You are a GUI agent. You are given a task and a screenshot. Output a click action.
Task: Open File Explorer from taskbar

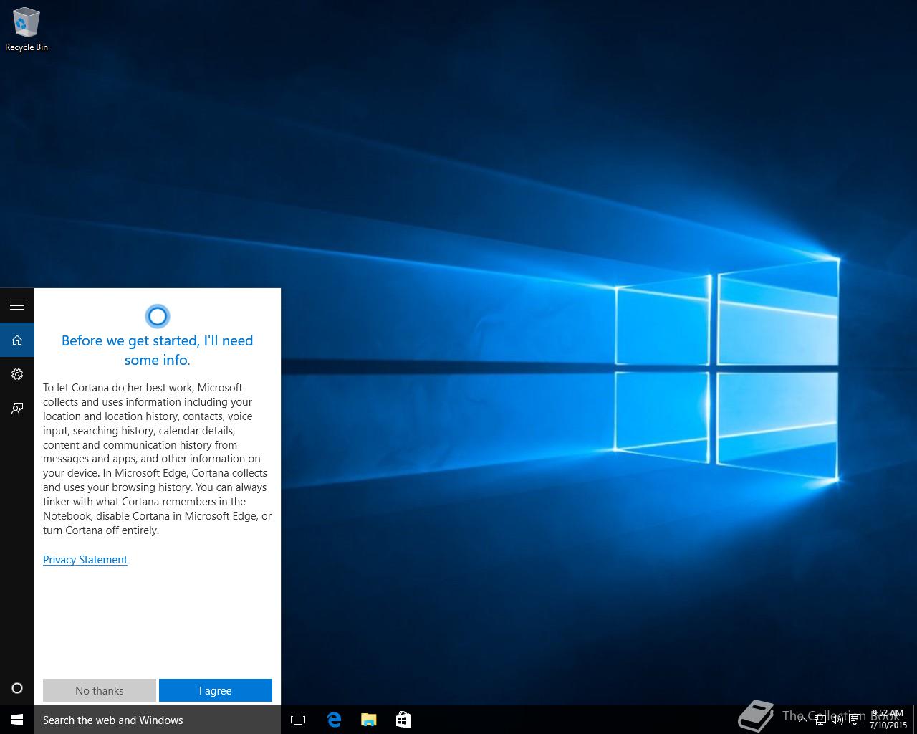click(x=368, y=720)
